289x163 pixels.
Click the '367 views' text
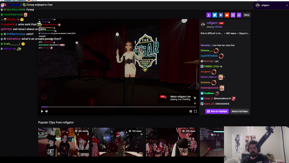point(231,34)
